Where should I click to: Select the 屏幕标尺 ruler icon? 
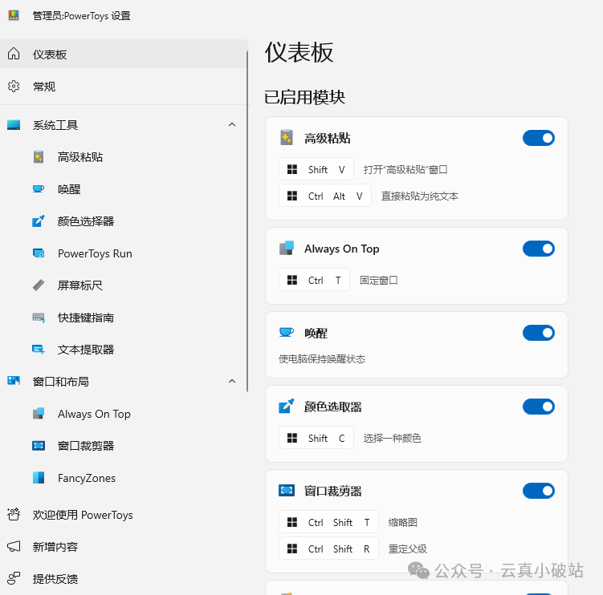tap(39, 285)
